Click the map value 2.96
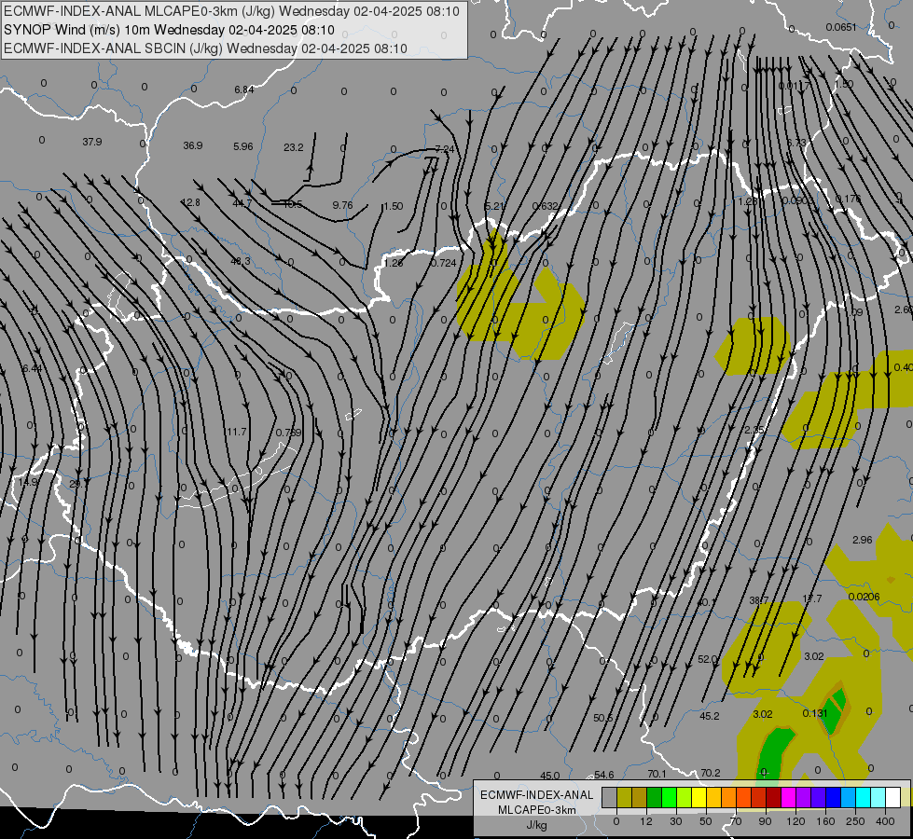Image resolution: width=913 pixels, height=839 pixels. pos(863,540)
